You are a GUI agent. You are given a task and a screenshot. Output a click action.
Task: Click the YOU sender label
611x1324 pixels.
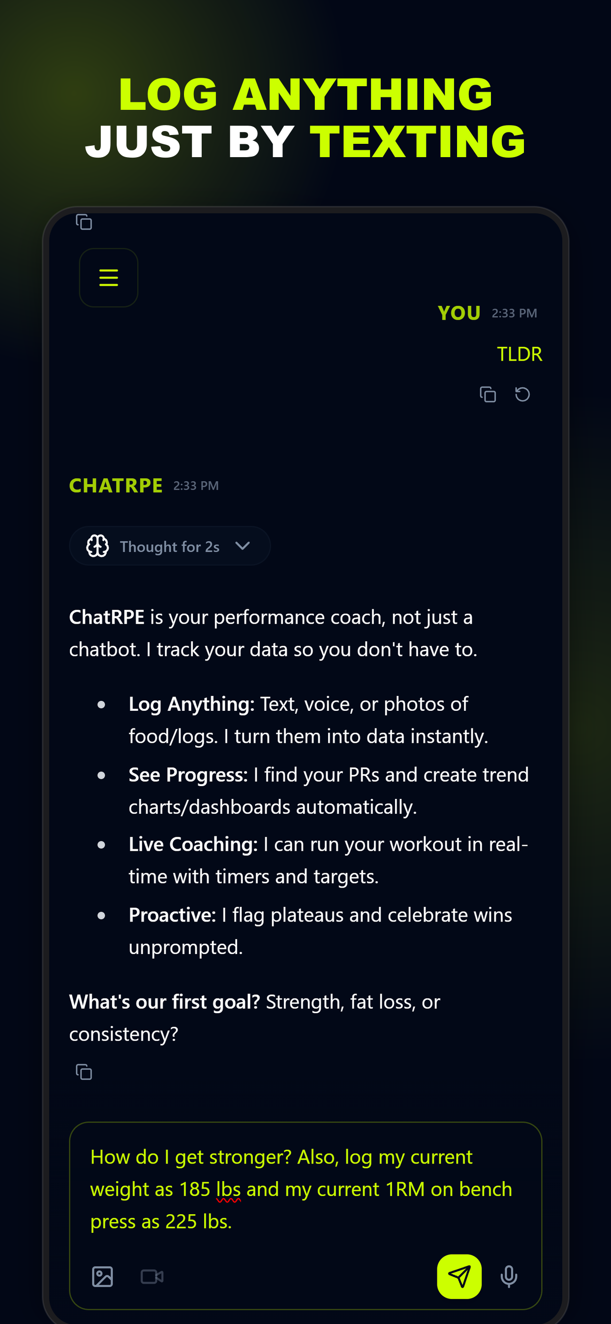tap(459, 313)
